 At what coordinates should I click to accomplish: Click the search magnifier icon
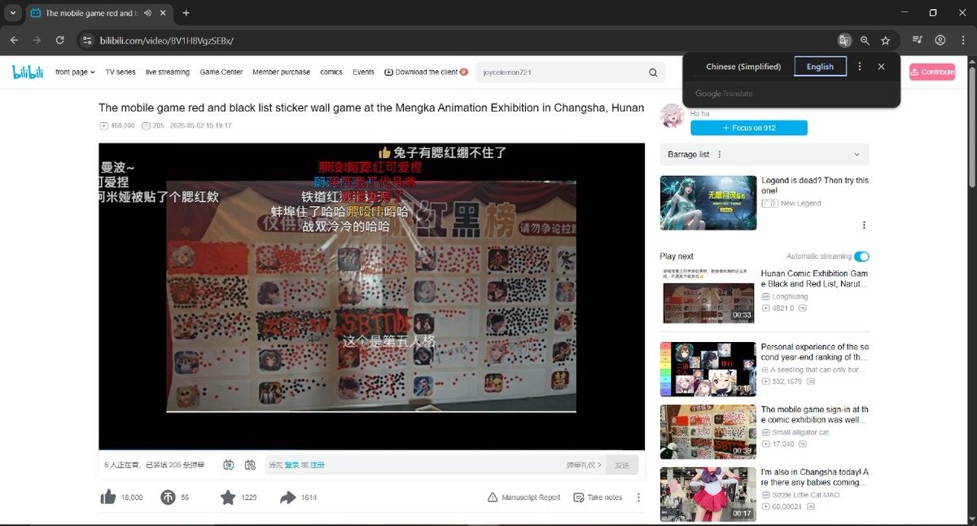(x=653, y=72)
